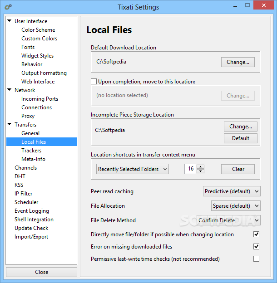Open Trackers settings page
The width and height of the screenshot is (277, 283).
pyautogui.click(x=31, y=151)
